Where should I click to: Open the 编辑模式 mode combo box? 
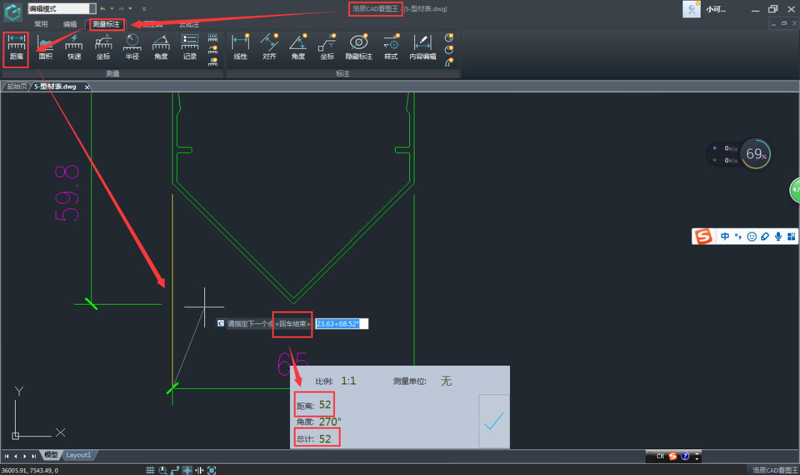(x=62, y=9)
